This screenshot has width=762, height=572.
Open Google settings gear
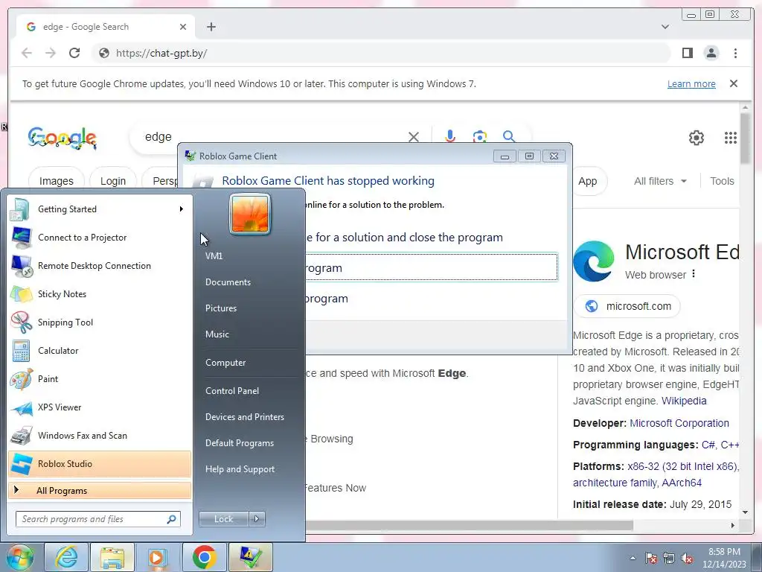coord(697,138)
